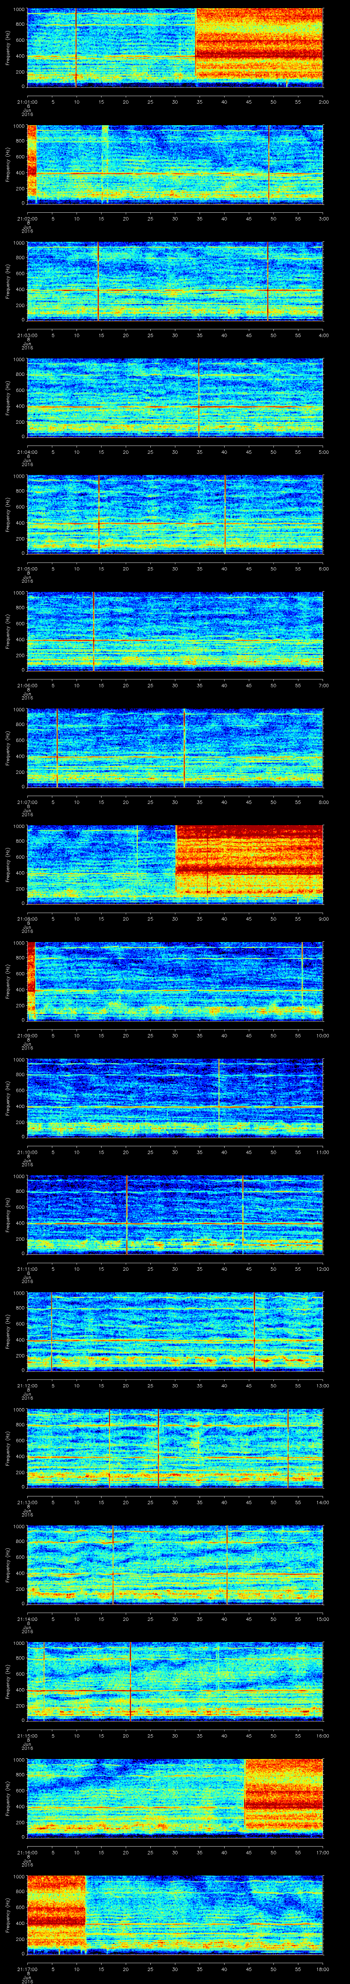
Task: Click the 21:04:00 start time label
Action: click(x=27, y=452)
